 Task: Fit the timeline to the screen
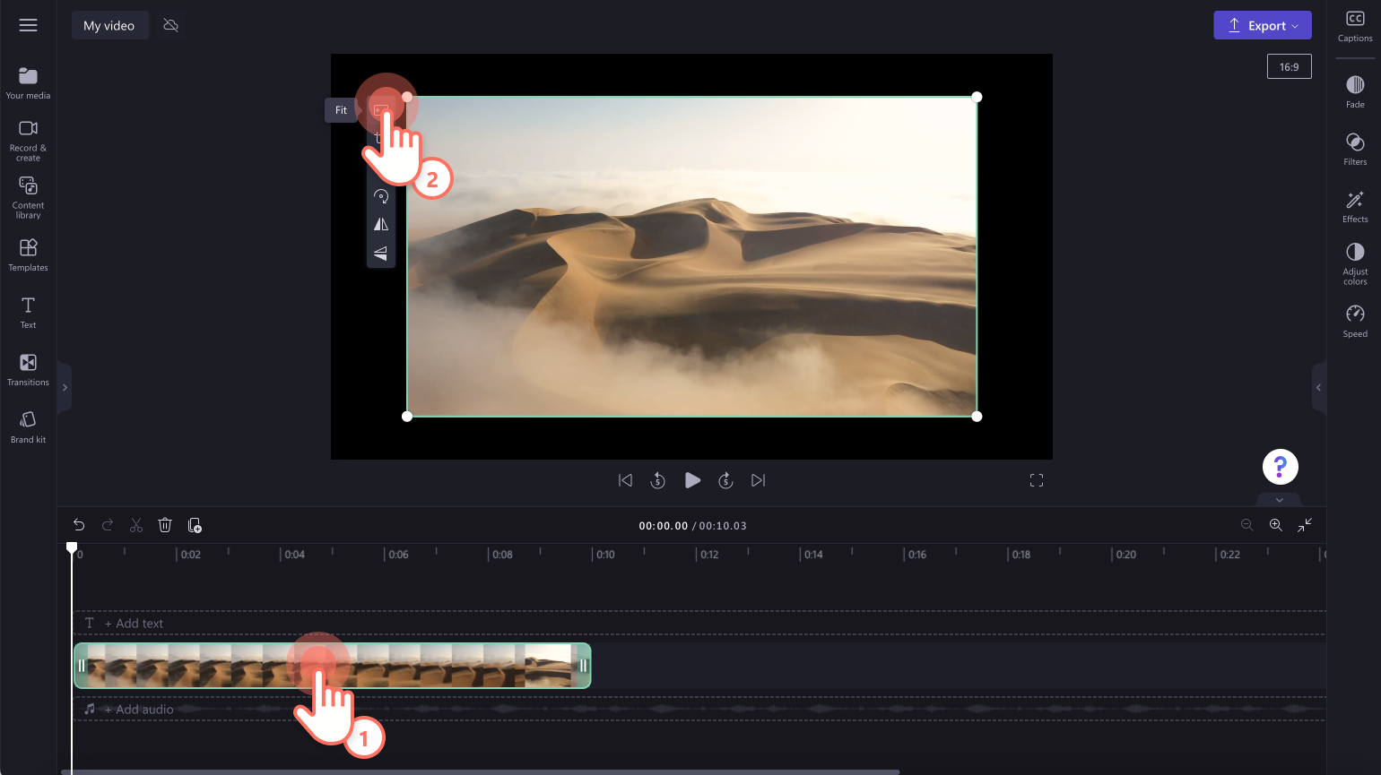1305,525
